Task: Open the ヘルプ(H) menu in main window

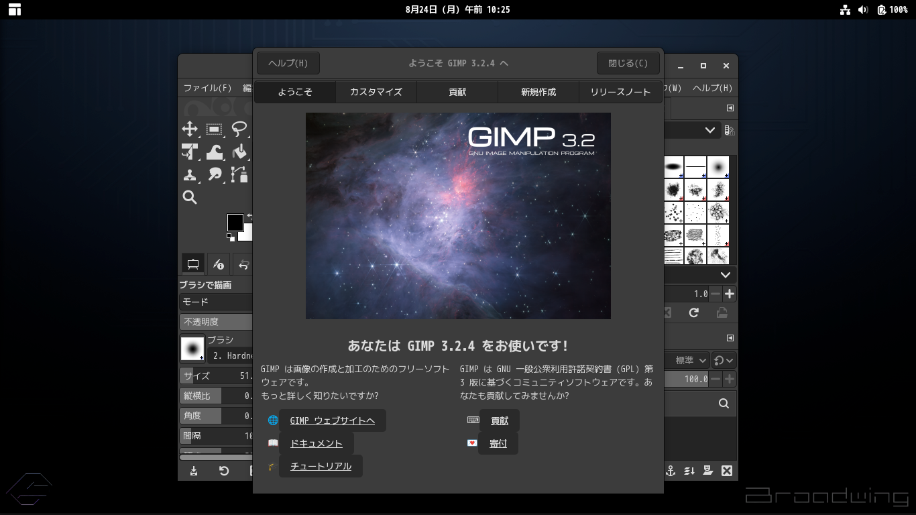Action: [712, 88]
